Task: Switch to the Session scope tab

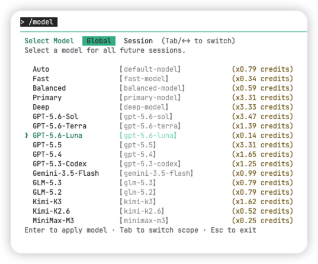Action: [x=138, y=41]
